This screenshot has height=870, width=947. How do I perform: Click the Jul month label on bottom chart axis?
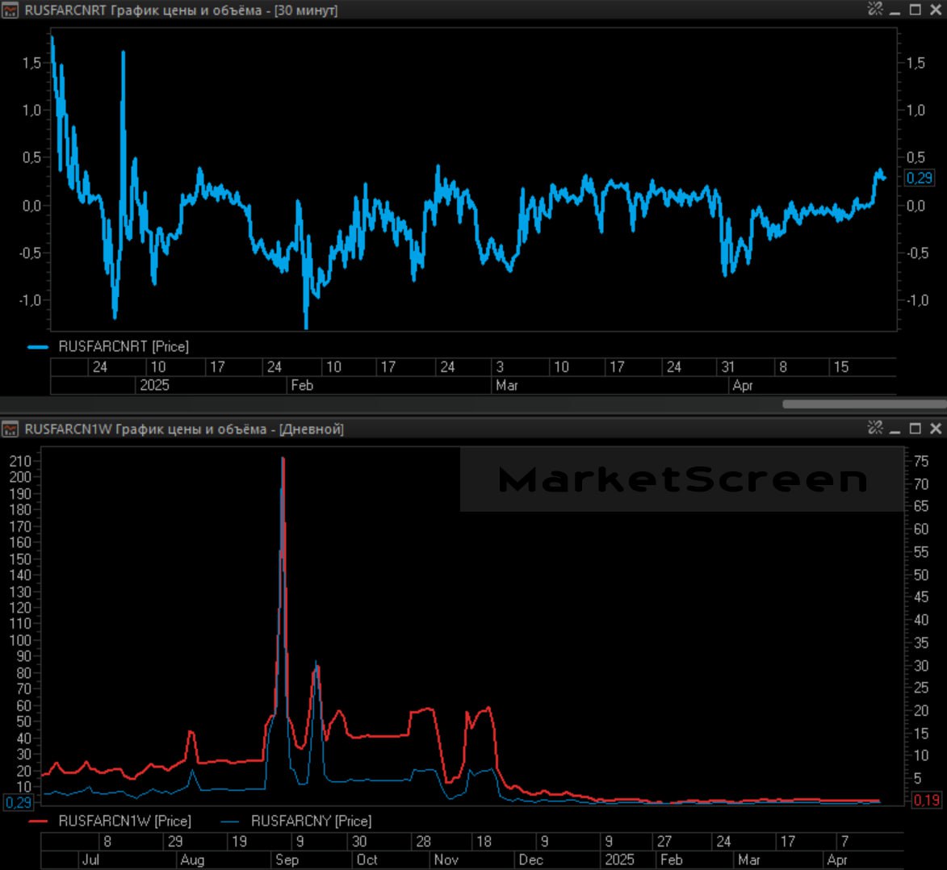click(90, 860)
